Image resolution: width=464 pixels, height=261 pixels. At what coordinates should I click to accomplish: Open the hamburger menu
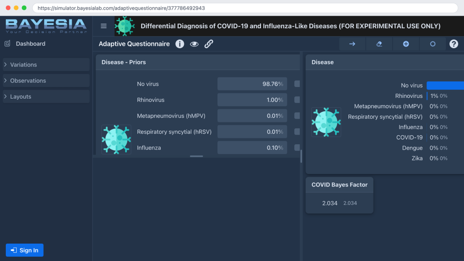pos(104,26)
